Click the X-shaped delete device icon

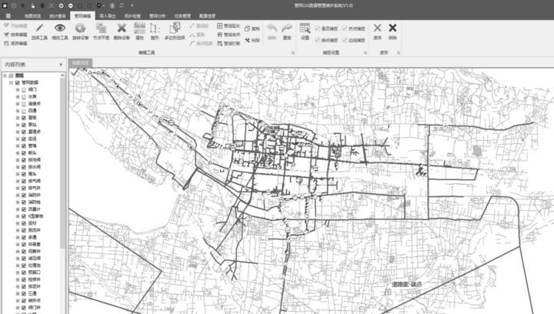tap(122, 28)
